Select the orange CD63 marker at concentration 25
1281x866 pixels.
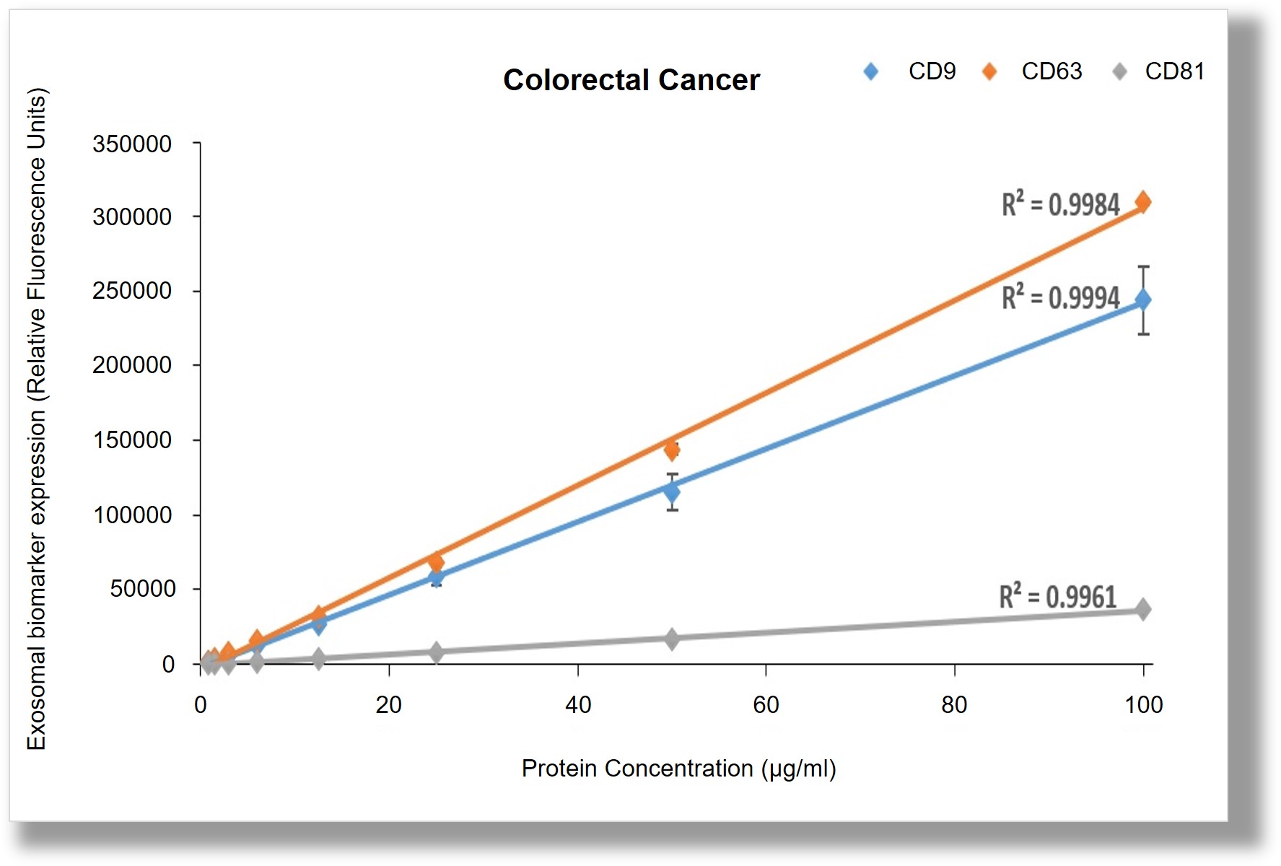click(436, 562)
